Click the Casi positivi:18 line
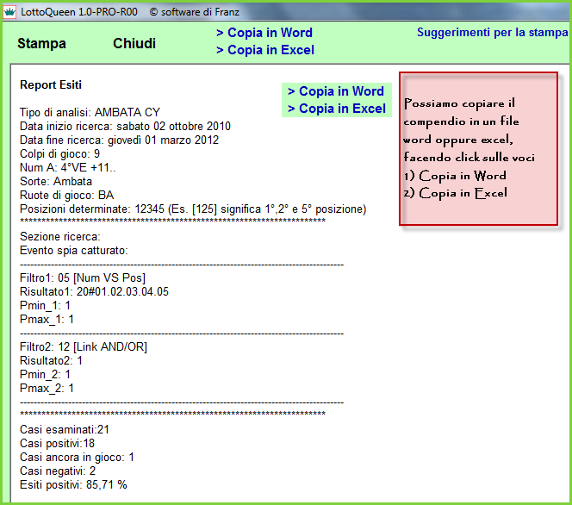The width and height of the screenshot is (572, 505). tap(57, 444)
